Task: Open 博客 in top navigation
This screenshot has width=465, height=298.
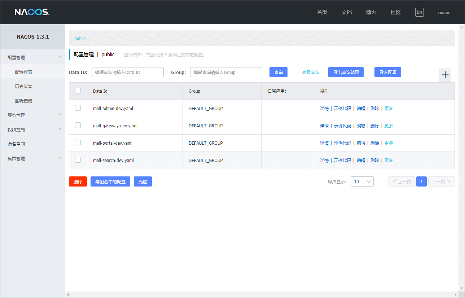Action: click(x=371, y=12)
